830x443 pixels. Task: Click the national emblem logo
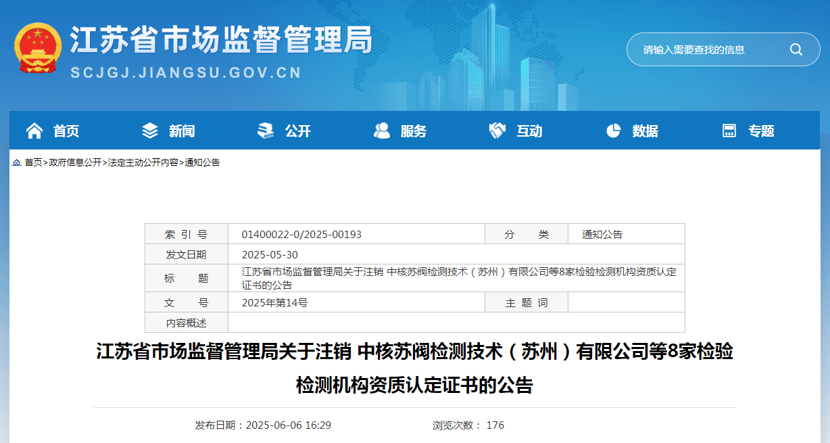point(38,48)
